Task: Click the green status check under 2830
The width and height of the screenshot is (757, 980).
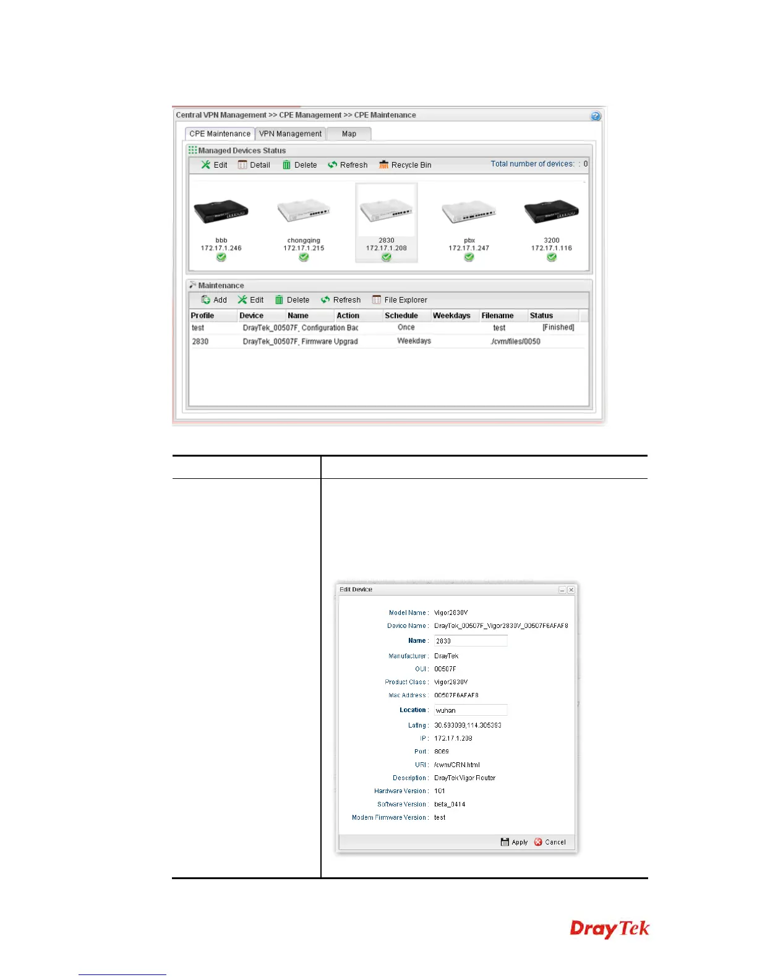Action: click(387, 257)
